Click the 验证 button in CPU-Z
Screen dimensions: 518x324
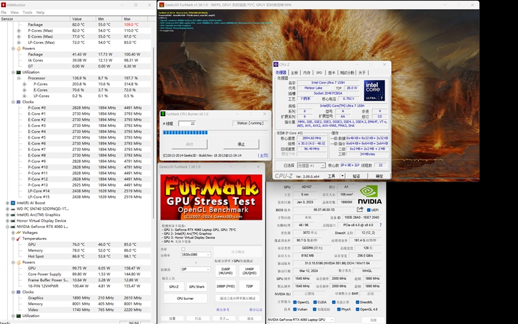click(356, 176)
